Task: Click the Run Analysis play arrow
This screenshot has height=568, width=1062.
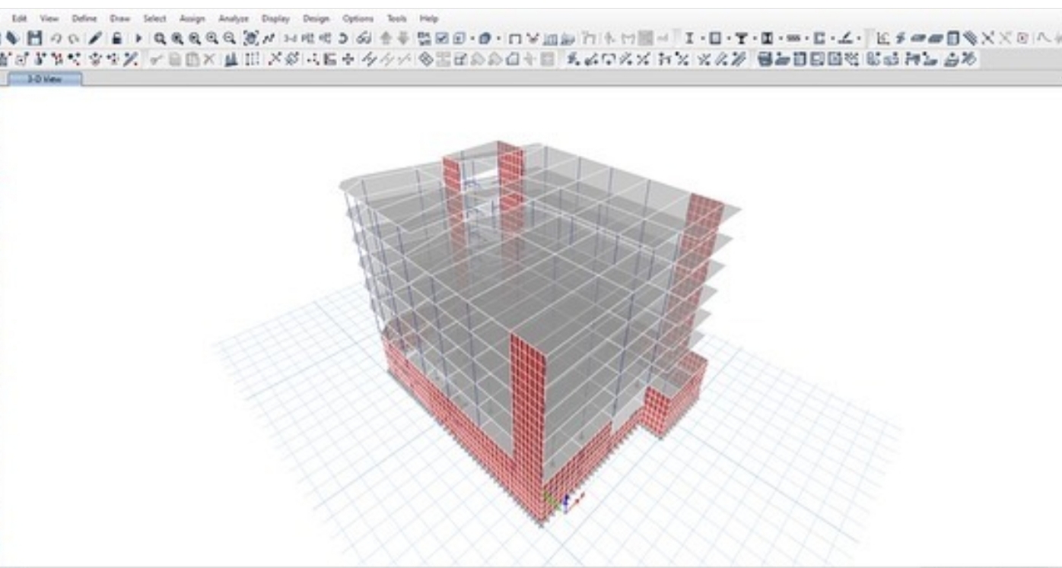Action: point(138,38)
